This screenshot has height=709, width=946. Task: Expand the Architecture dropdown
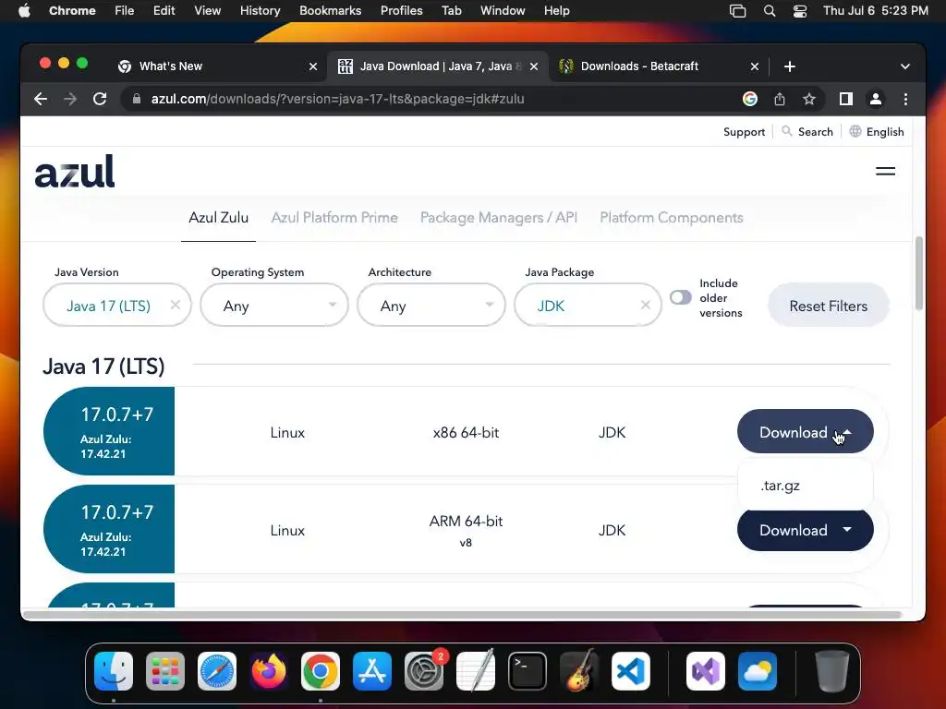tap(431, 305)
